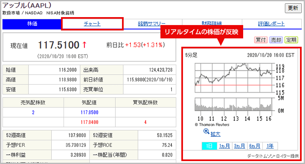Switch to the チャート tab
The width and height of the screenshot is (305, 164).
(x=92, y=24)
